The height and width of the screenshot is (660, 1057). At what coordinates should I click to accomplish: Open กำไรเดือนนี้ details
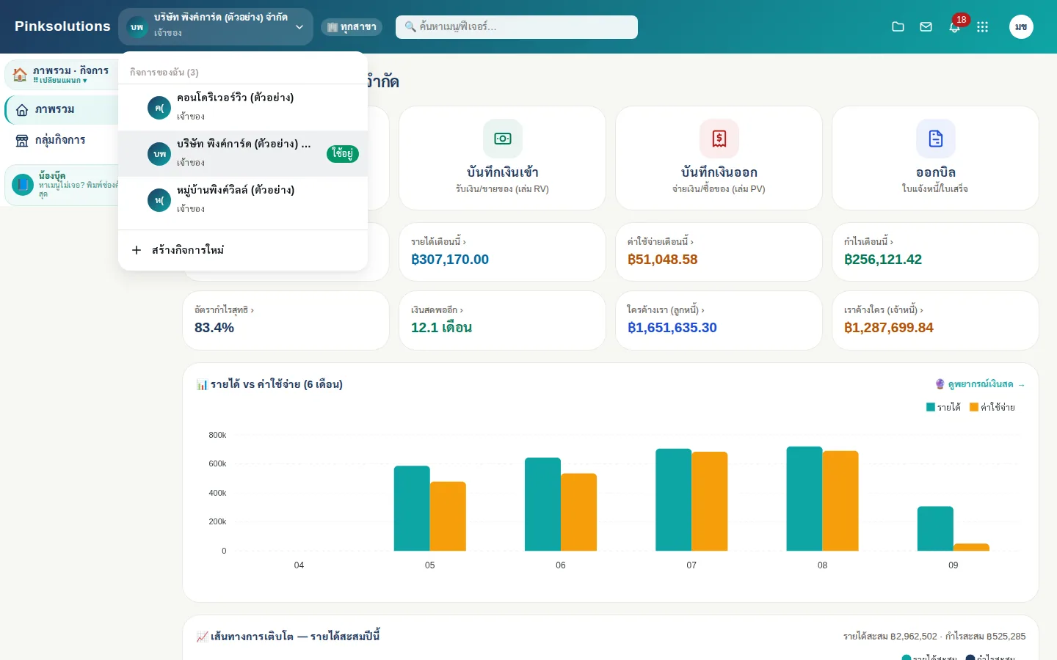(935, 252)
